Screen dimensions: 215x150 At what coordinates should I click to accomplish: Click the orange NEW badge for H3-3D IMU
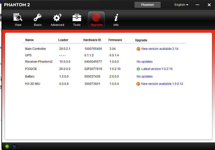coord(138,84)
